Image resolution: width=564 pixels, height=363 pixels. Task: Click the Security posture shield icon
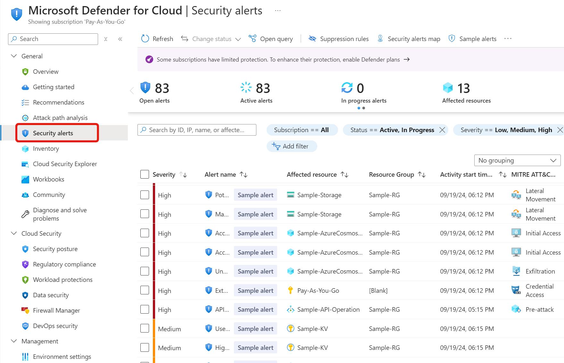[x=25, y=249]
